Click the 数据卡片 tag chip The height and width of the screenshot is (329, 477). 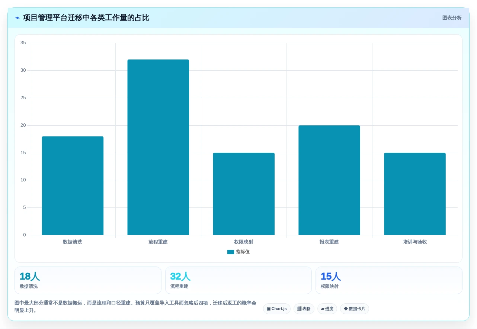(x=355, y=309)
